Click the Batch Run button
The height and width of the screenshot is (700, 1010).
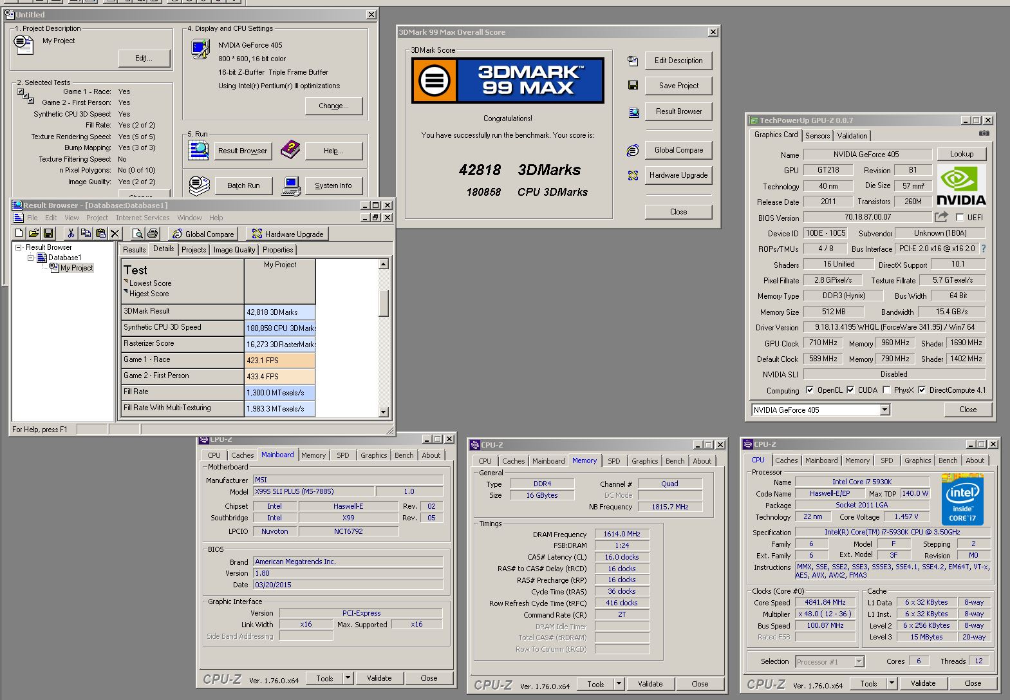coord(243,185)
